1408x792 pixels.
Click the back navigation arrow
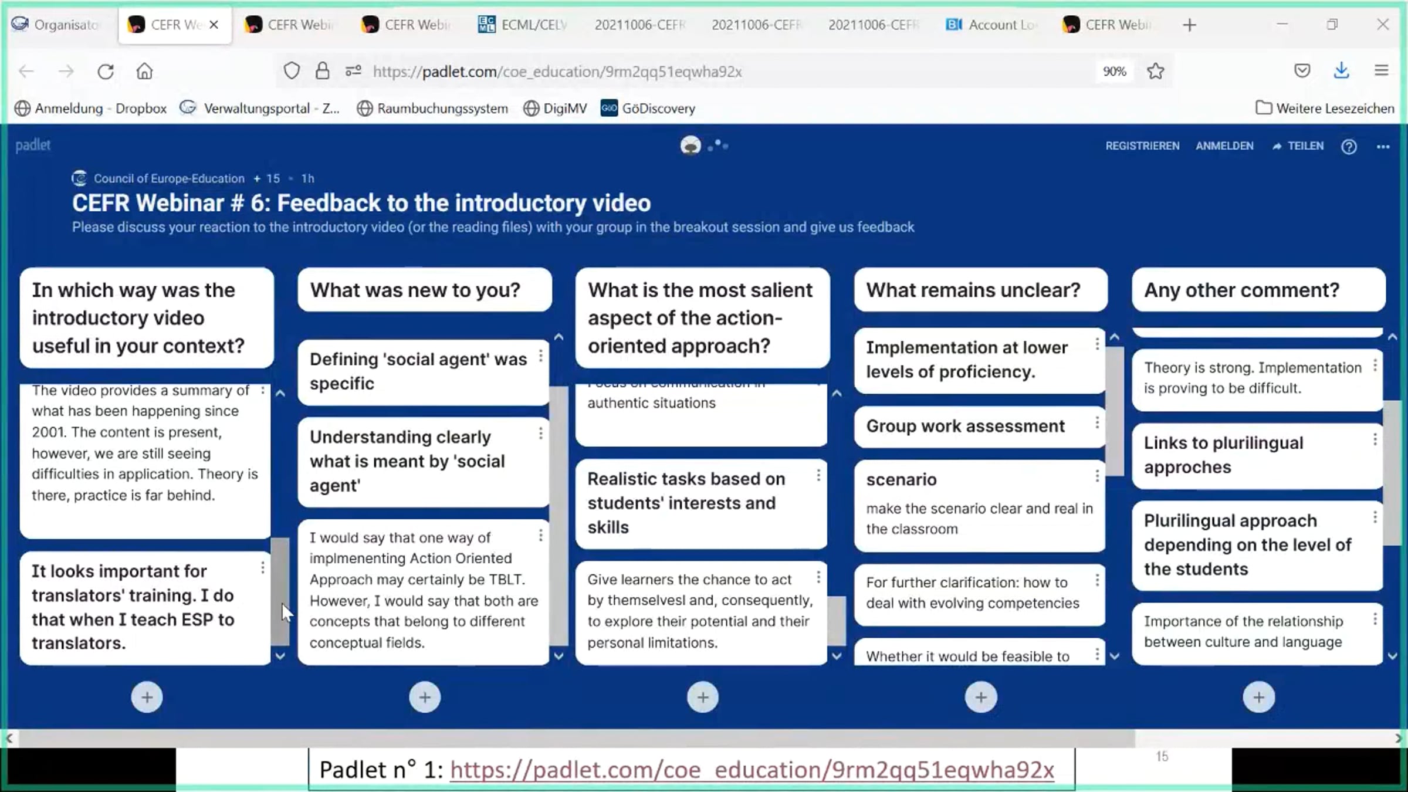26,72
